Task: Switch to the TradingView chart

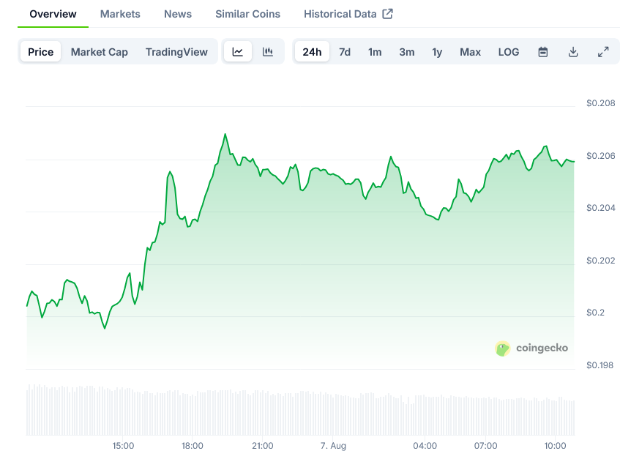Action: point(176,52)
